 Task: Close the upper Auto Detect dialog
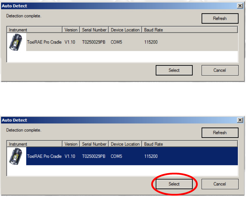point(240,6)
